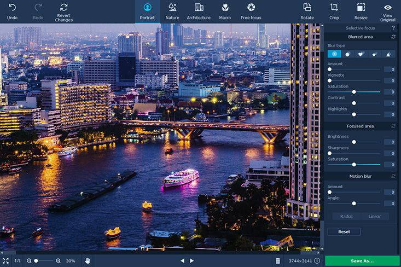Select heart-shaped blur type
Viewport: 401px width, 267px height.
pyautogui.click(x=361, y=54)
